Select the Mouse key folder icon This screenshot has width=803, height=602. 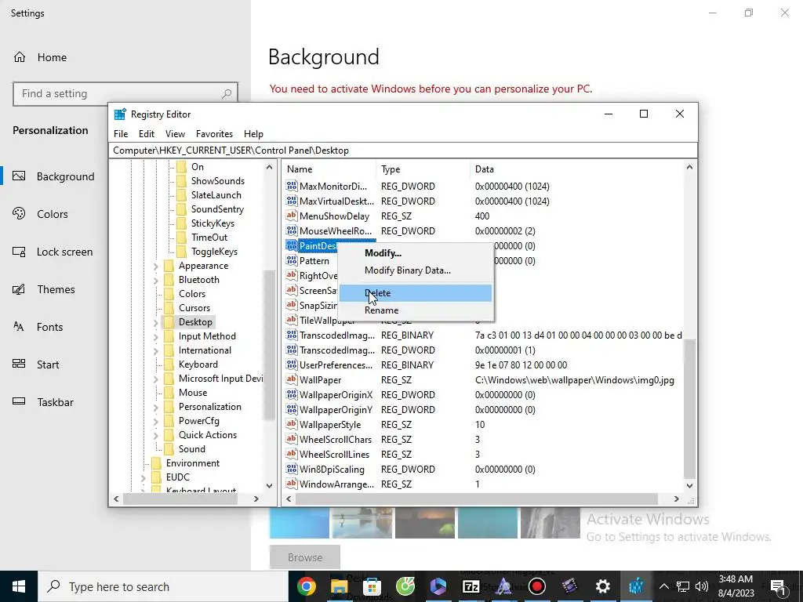point(169,393)
